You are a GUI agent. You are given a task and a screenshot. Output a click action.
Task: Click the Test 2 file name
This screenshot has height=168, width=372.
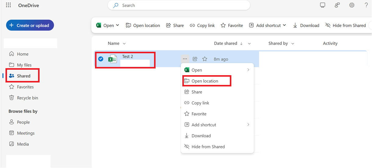point(128,57)
